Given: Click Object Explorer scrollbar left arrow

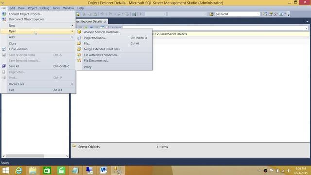Looking at the screenshot, I should pyautogui.click(x=4, y=156).
